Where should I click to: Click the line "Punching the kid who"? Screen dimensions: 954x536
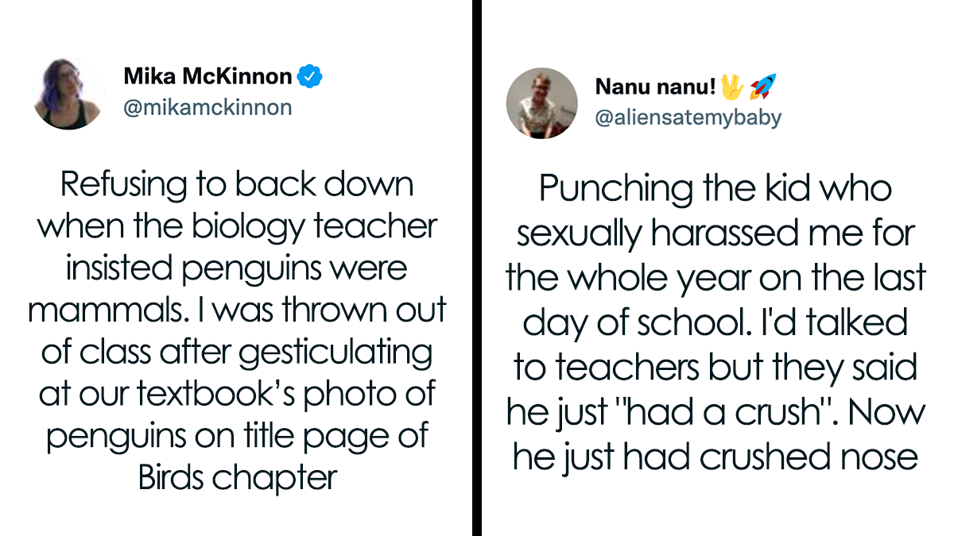[x=715, y=188]
